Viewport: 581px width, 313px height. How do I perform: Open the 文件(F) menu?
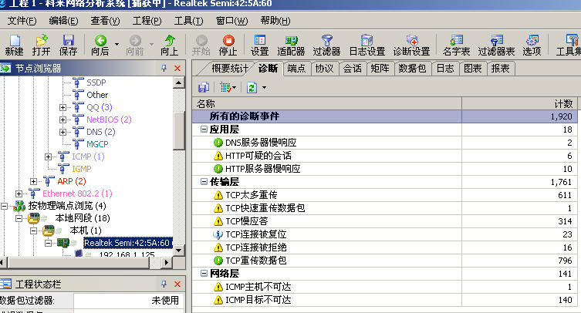pos(22,20)
